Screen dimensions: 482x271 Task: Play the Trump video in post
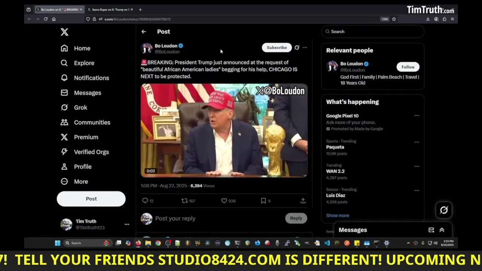pos(224,130)
